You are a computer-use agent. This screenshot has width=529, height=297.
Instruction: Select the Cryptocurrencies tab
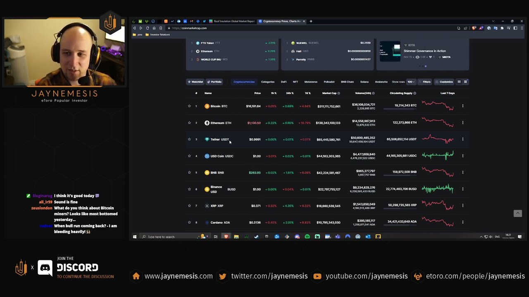[x=244, y=82]
